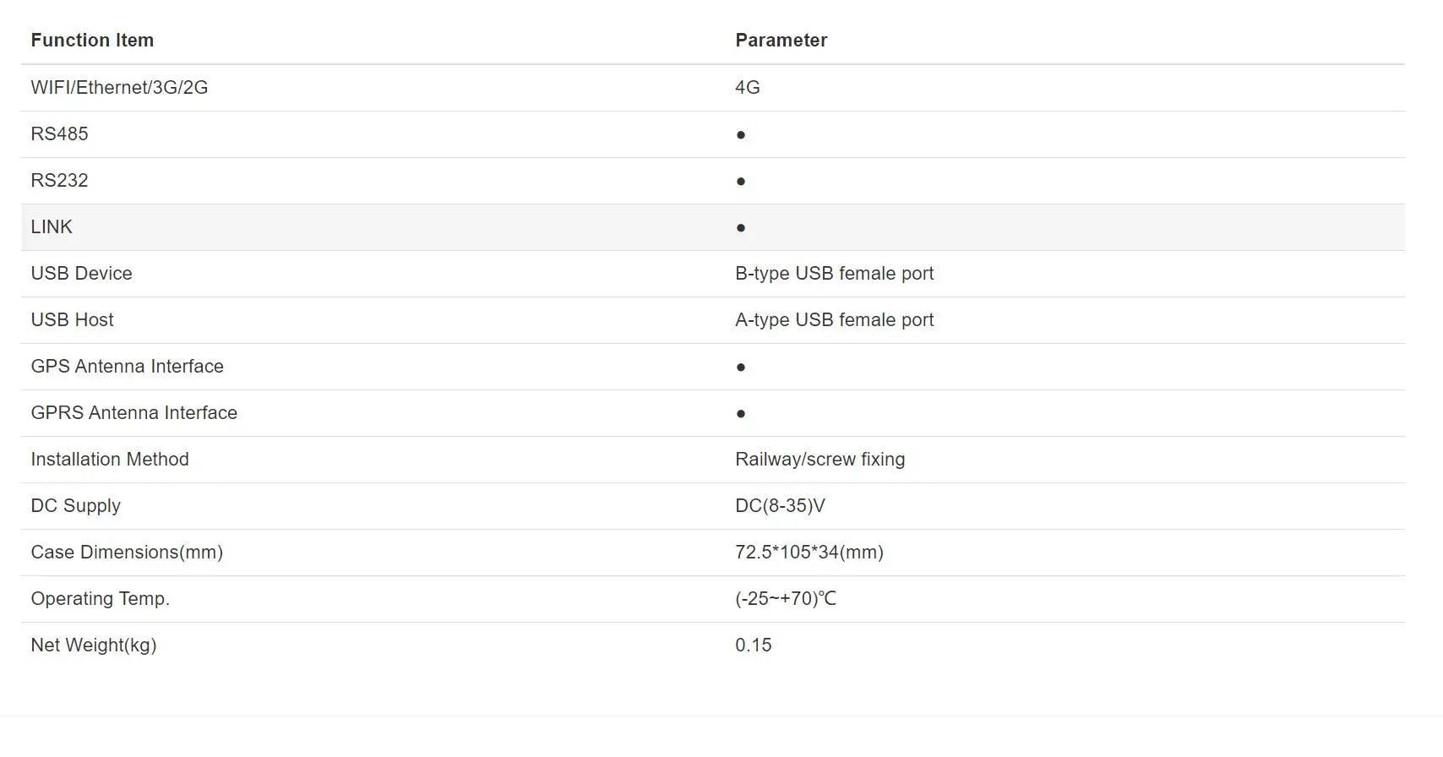Click the 72.5*105*34(mm) dimensions value
Image resolution: width=1443 pixels, height=757 pixels.
809,552
